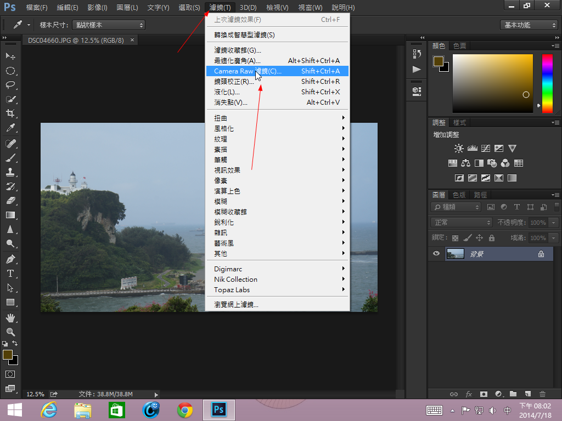Click the 背景 layer thumbnail

point(455,253)
